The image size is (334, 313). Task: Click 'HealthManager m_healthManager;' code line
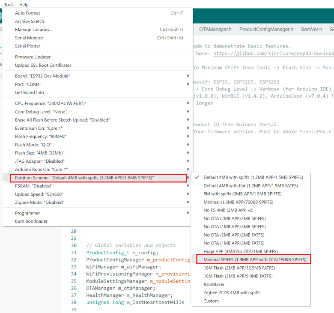(129, 295)
